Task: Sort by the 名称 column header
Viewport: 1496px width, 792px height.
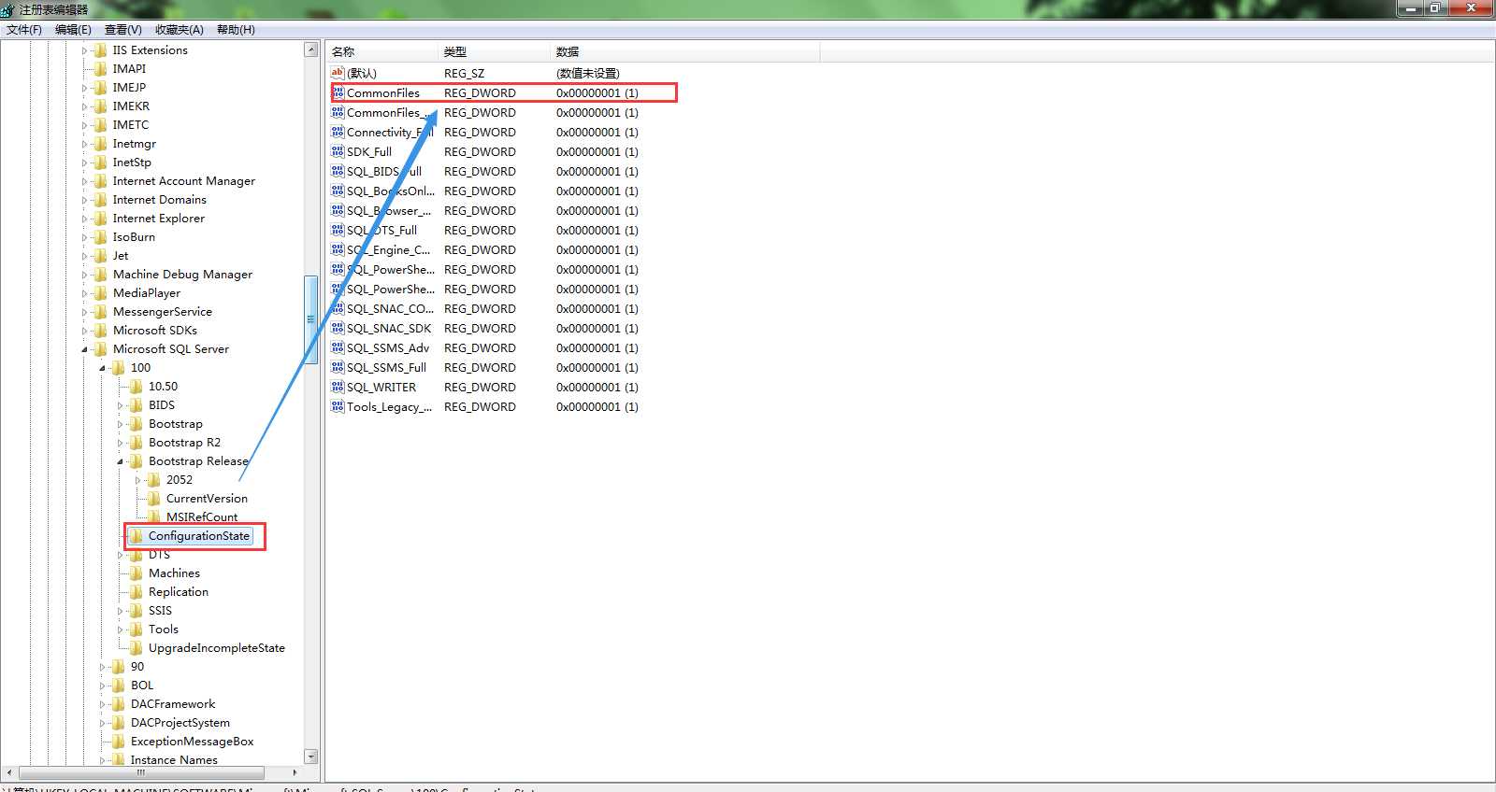Action: click(381, 51)
